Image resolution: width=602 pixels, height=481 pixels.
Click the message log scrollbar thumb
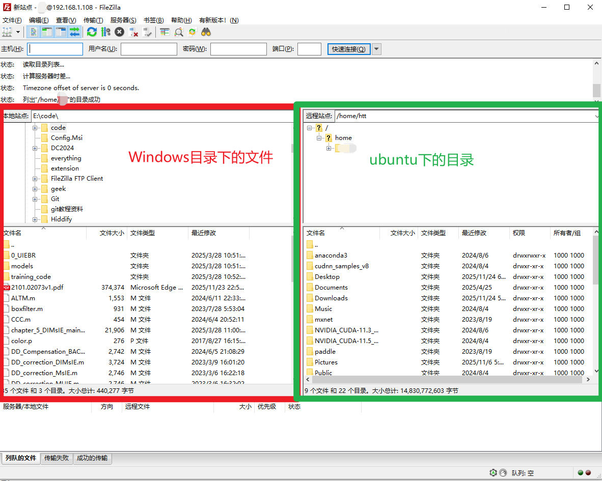click(x=596, y=91)
